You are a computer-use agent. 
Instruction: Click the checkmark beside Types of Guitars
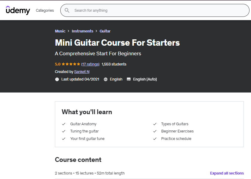click(x=155, y=124)
